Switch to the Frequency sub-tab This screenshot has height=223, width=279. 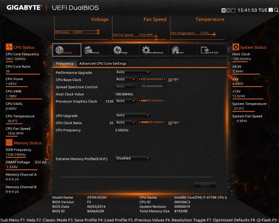coord(65,64)
